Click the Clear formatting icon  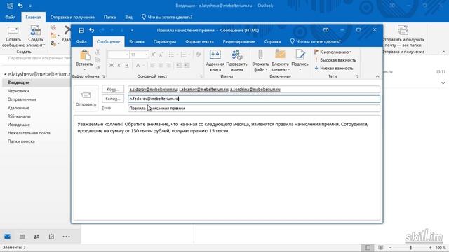pyautogui.click(x=198, y=55)
